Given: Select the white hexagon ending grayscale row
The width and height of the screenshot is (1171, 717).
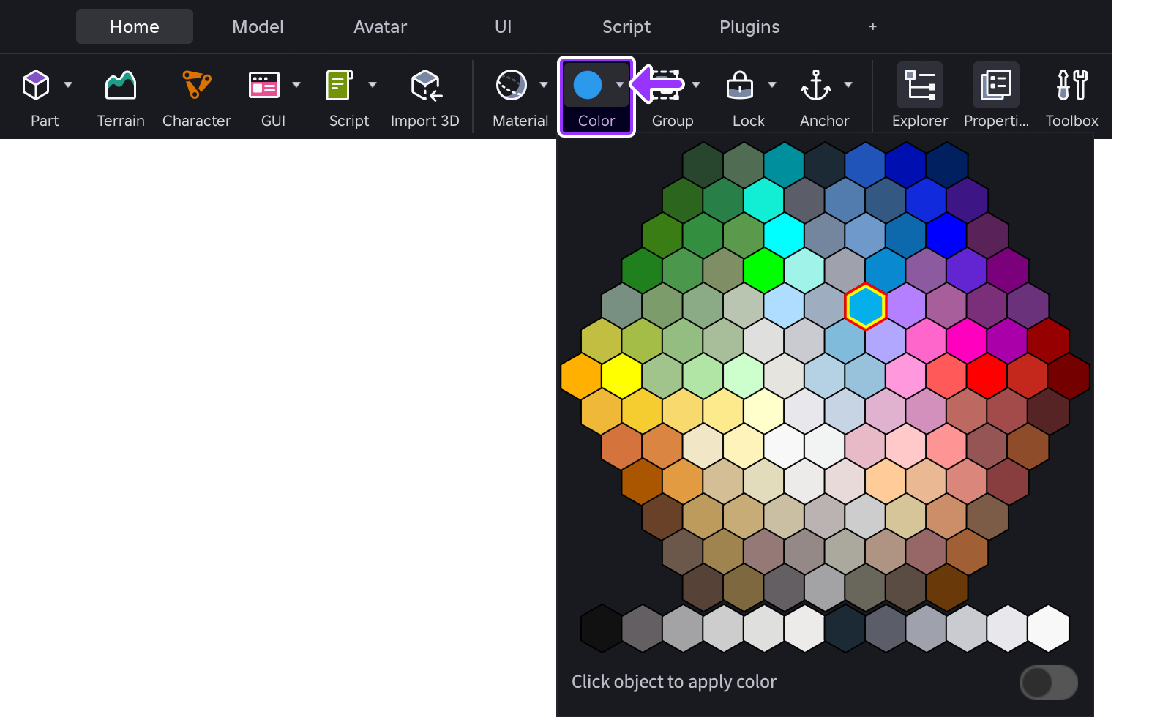Looking at the screenshot, I should click(1049, 628).
